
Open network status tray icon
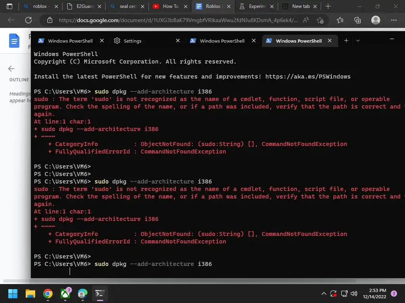[344, 294]
